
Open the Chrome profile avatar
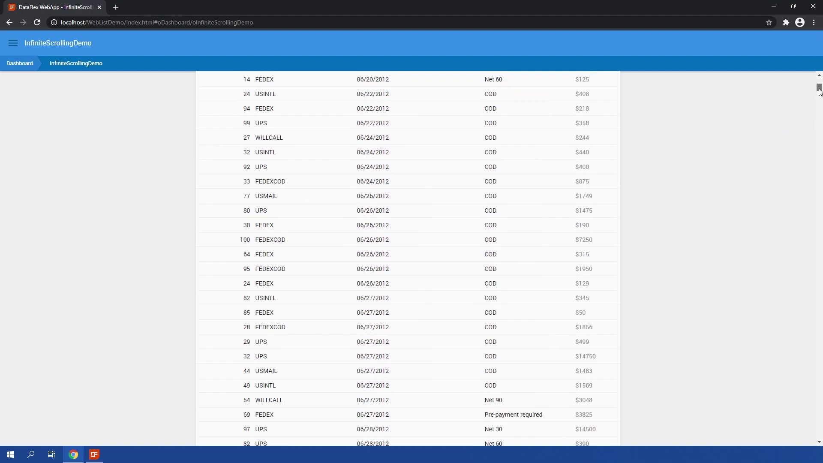[800, 22]
